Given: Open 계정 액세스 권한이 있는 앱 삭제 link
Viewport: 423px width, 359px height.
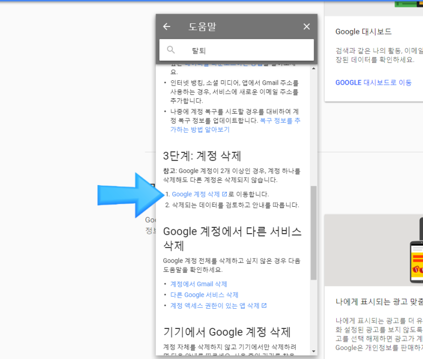Looking at the screenshot, I should tap(215, 306).
